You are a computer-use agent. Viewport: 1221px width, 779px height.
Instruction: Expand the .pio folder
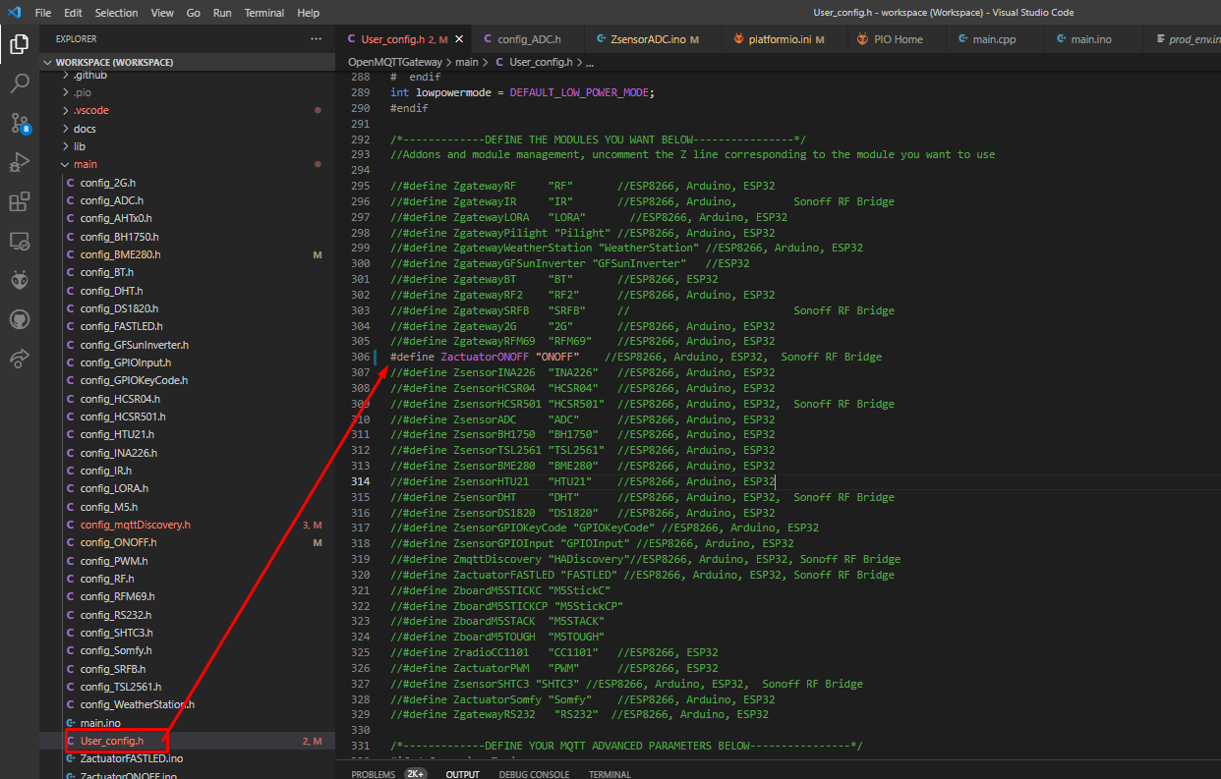tap(187, 92)
